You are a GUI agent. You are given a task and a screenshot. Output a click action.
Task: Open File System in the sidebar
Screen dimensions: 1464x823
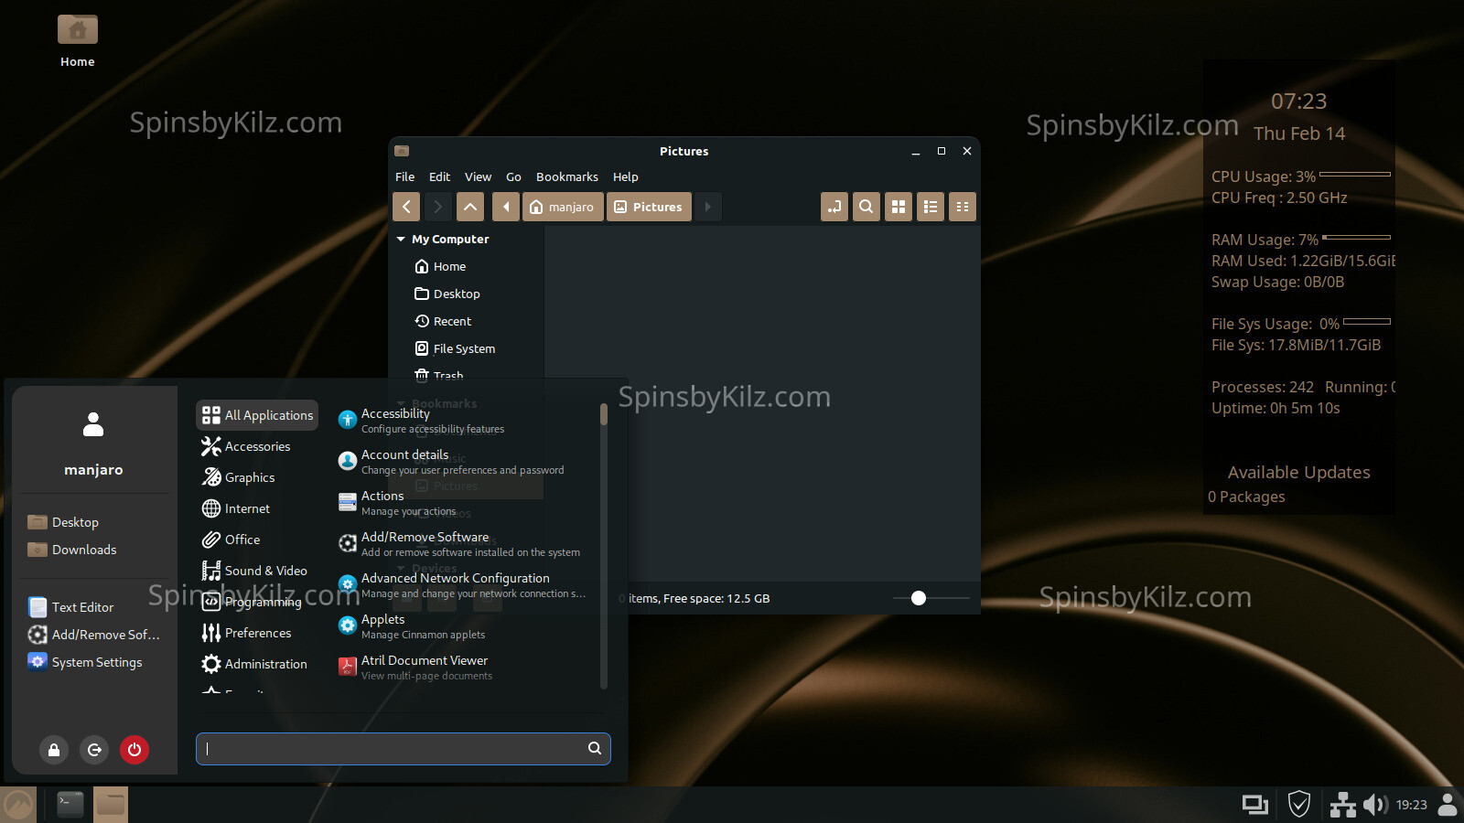point(464,348)
